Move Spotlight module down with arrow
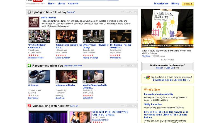The image size is (219, 123). coord(131,12)
